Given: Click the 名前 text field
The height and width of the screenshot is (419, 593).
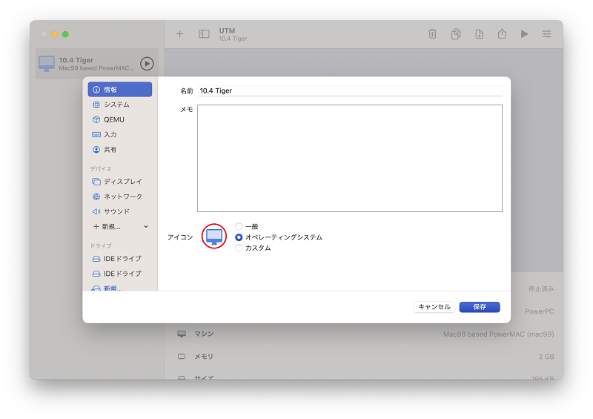Looking at the screenshot, I should (350, 90).
